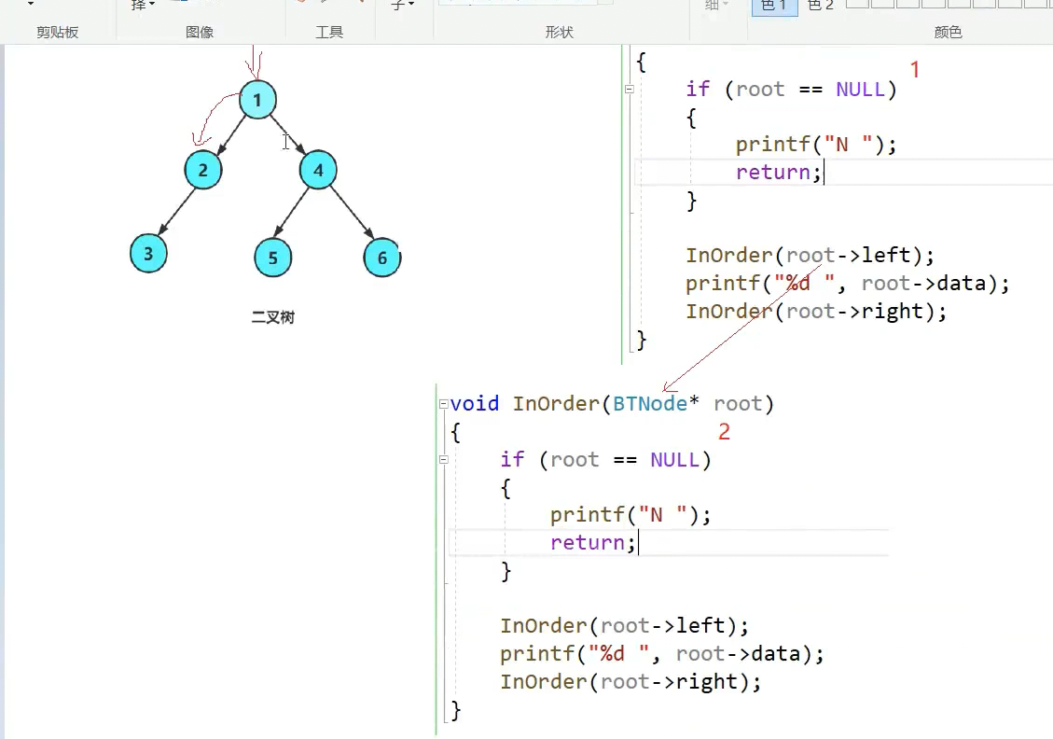Open the line Size (细) dropdown
Screen dimensions: 1053x739
coord(716,5)
